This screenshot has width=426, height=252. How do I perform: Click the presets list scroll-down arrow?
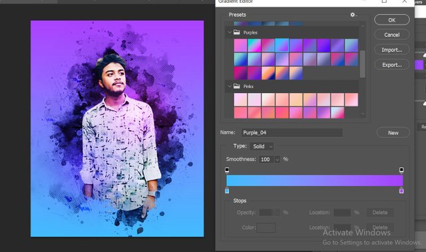point(363,114)
